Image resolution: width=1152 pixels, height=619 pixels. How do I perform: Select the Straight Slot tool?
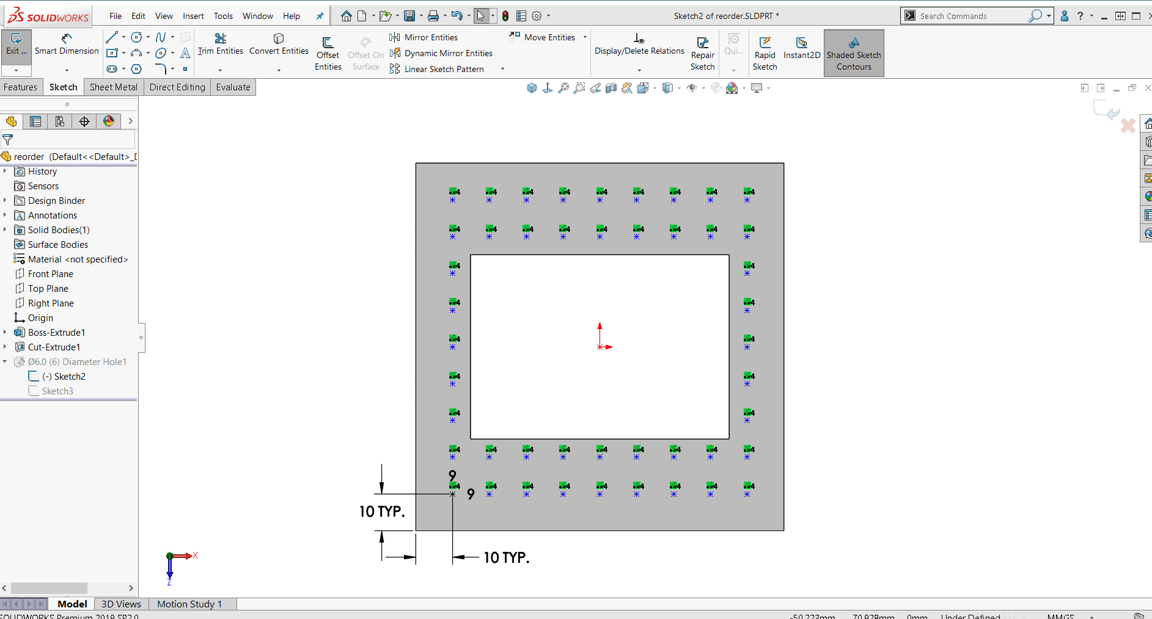pos(112,69)
